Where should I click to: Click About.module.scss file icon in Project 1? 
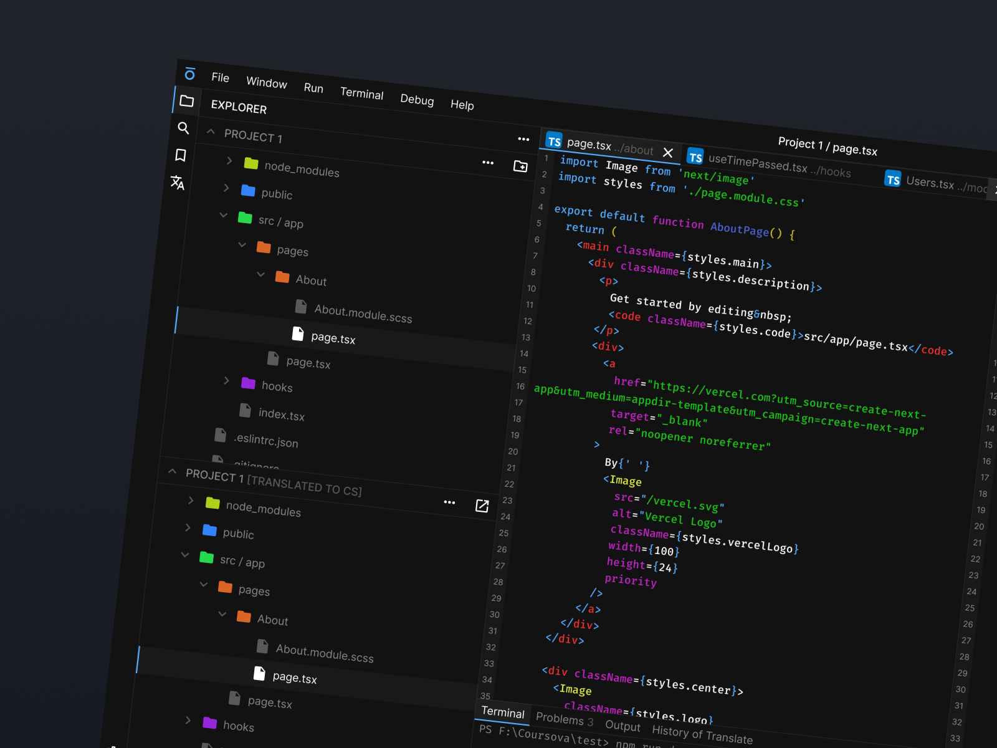point(301,306)
